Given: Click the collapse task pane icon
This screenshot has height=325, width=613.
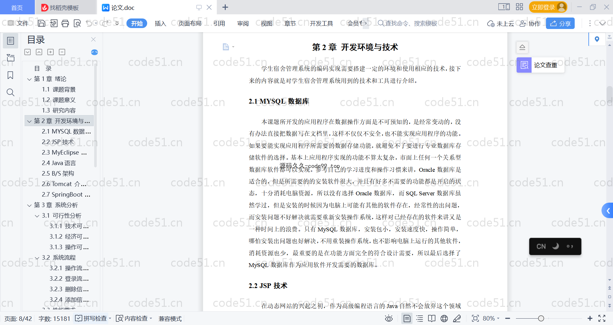Looking at the screenshot, I should tap(522, 47).
